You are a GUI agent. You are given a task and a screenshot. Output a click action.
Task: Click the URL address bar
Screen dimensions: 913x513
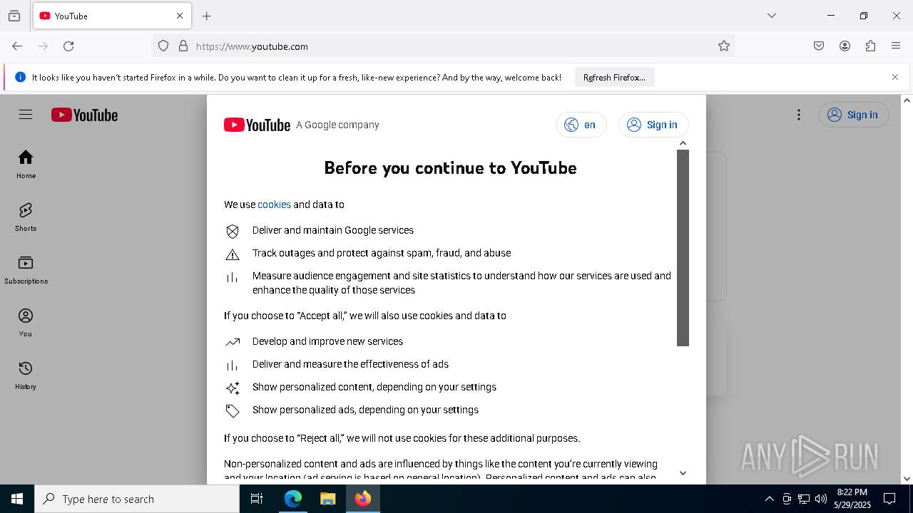tap(442, 46)
